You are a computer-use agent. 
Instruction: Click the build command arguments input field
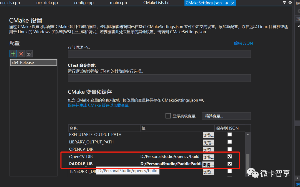pos(159,54)
